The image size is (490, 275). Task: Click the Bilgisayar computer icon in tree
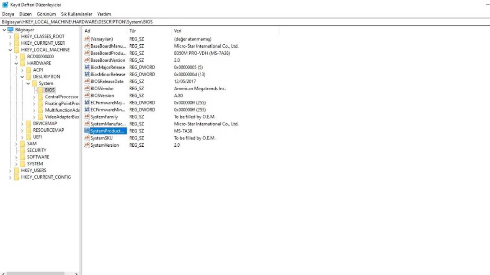tap(10, 30)
